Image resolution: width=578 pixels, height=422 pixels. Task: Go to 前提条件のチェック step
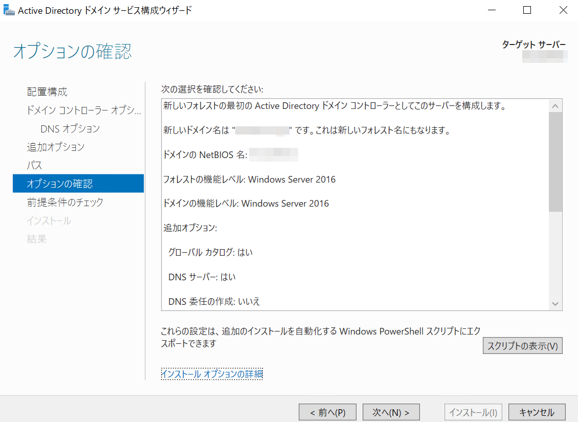(65, 203)
